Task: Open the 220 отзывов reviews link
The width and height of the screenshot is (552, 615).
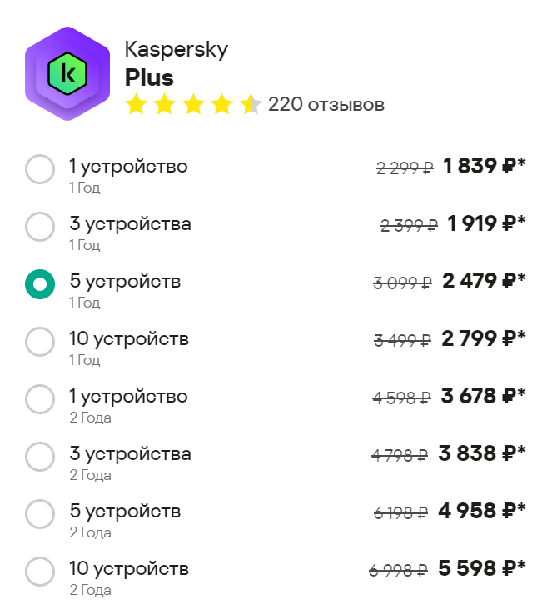Action: click(326, 104)
